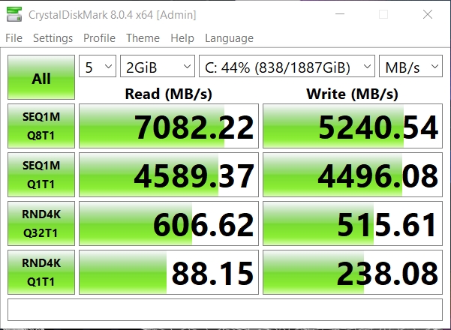Viewport: 451px width, 330px height.
Task: Open the drive selector showing C: 44%
Action: pos(287,67)
